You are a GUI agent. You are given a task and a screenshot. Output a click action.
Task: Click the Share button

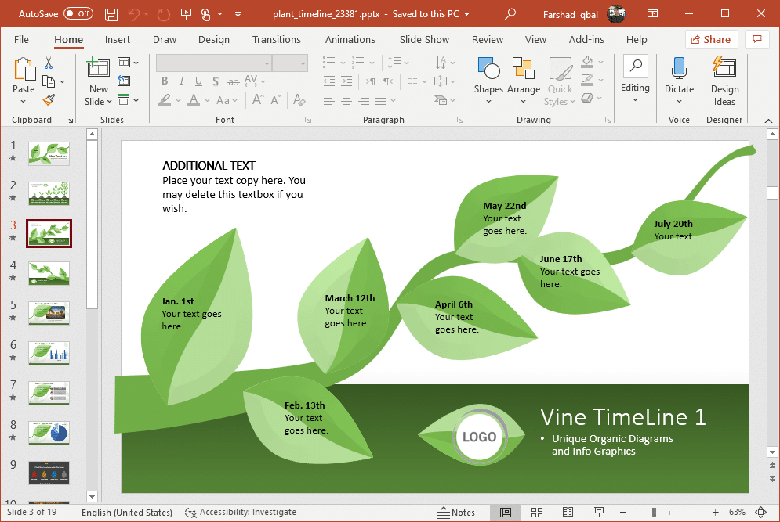coord(710,40)
